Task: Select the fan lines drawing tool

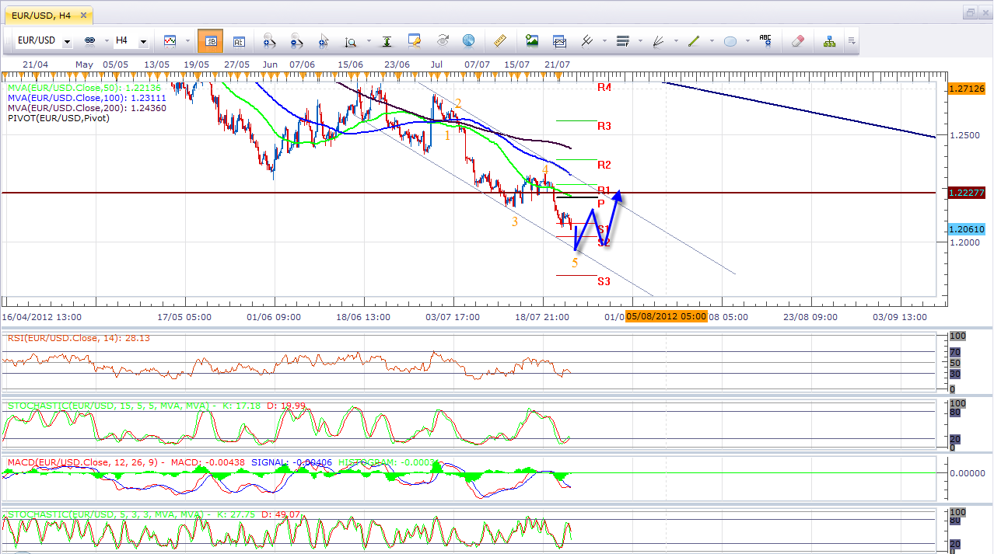Action: (x=659, y=41)
